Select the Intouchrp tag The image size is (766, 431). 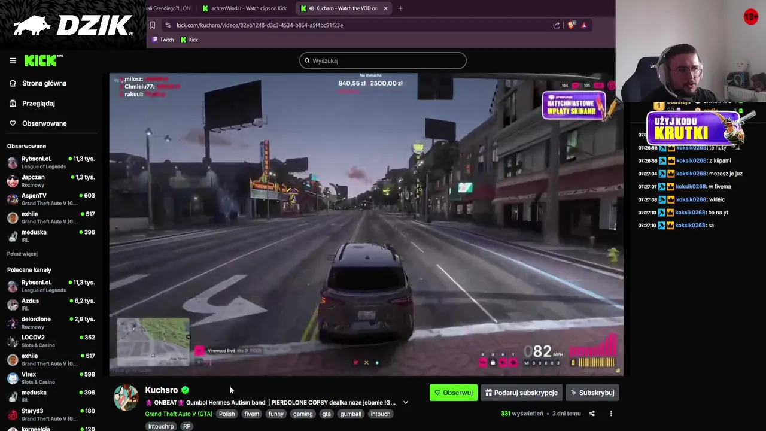[161, 426]
